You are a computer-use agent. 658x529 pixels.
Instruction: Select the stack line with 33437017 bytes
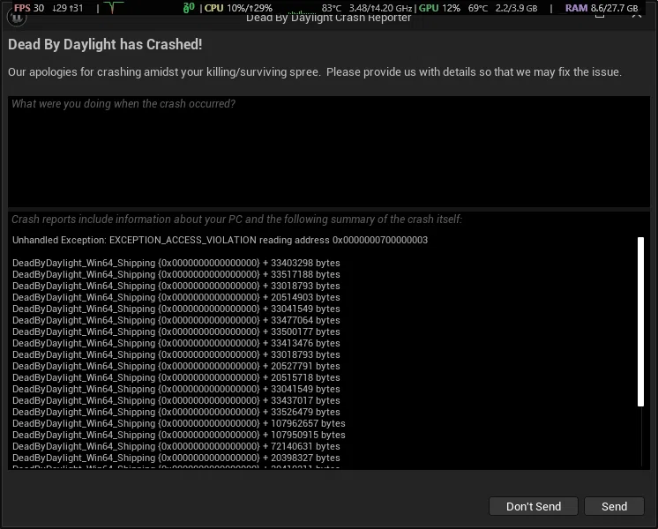click(176, 400)
